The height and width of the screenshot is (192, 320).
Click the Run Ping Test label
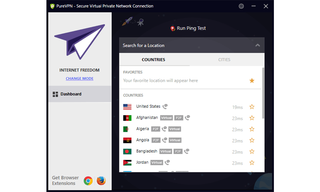click(x=191, y=28)
